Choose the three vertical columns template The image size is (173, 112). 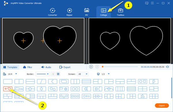pos(75,82)
